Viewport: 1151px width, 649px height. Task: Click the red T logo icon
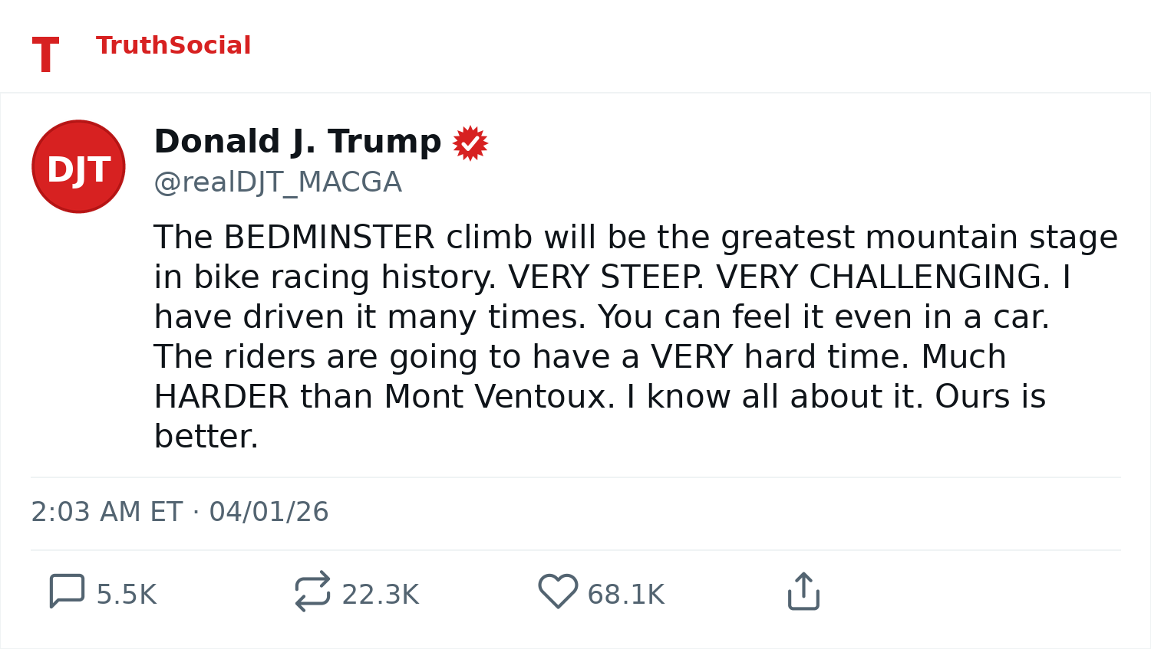pyautogui.click(x=45, y=54)
